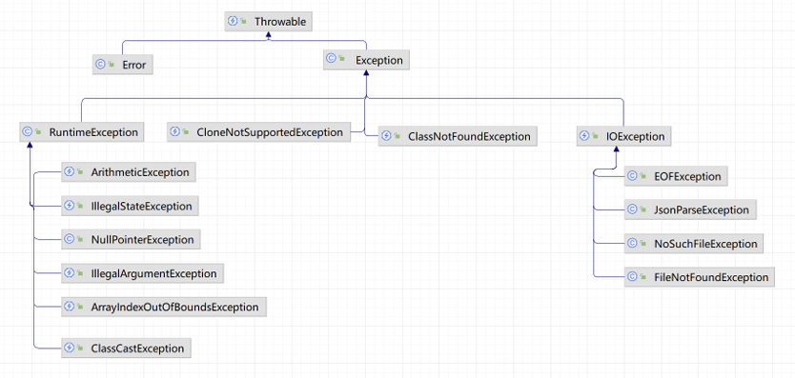Screen dimensions: 795x378
Task: Click the green visibility marker on Exception
Action: 342,59
